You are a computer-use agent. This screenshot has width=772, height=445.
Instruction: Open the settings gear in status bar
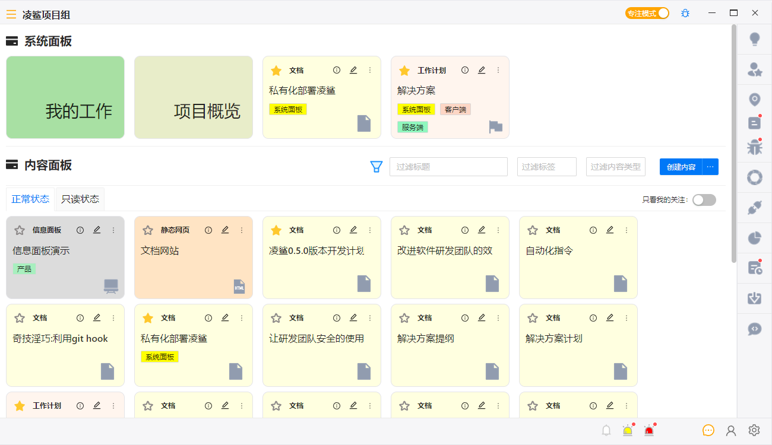pyautogui.click(x=754, y=431)
